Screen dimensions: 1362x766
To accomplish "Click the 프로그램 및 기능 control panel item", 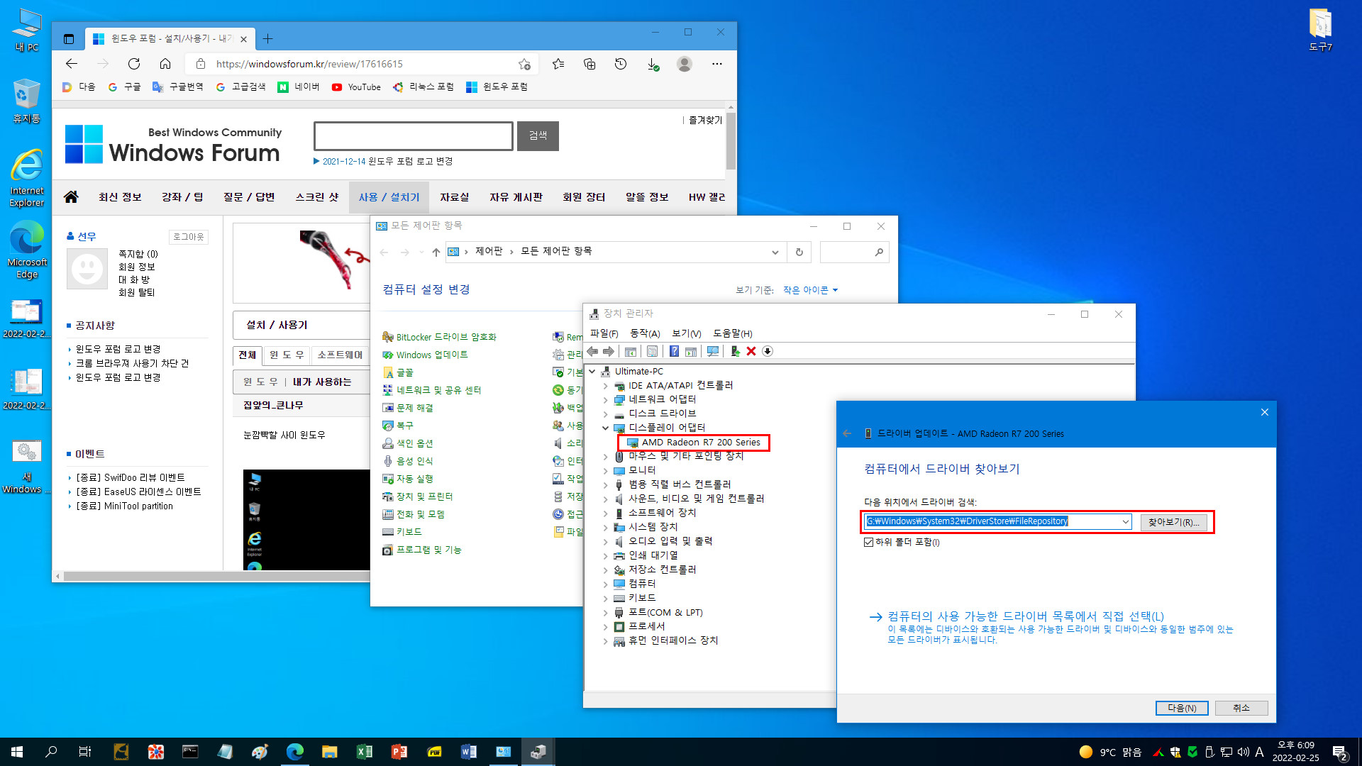I will pos(421,550).
